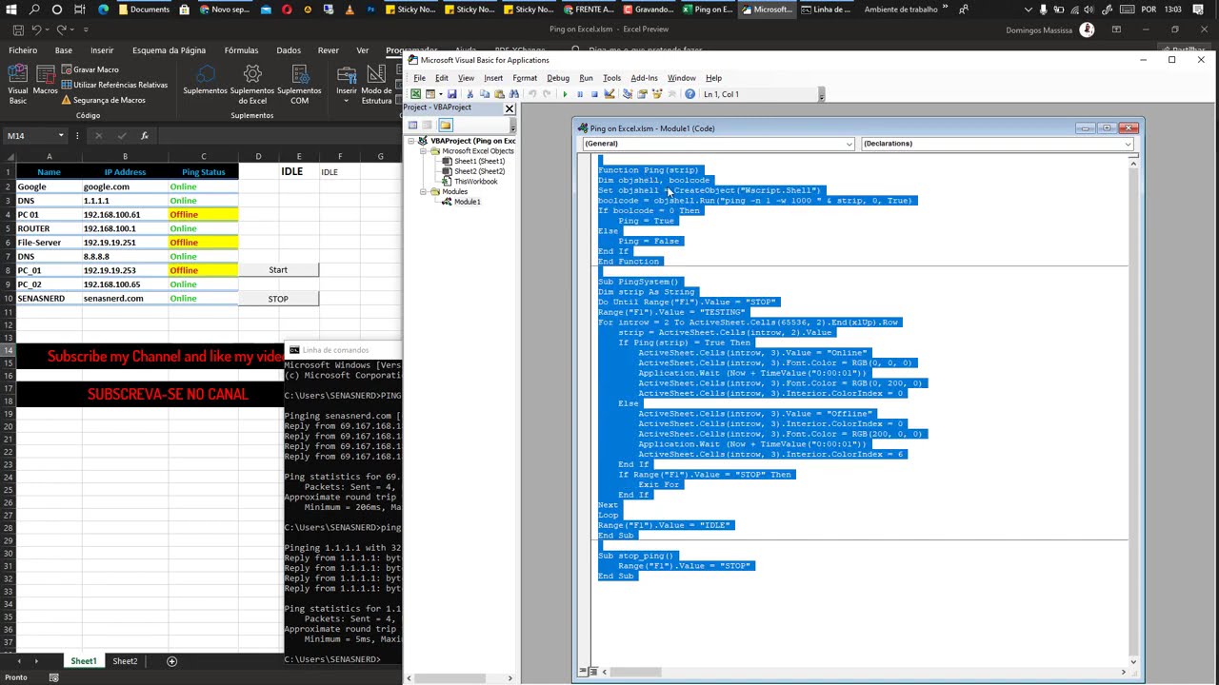Click Paste icon in VBA toolbar
This screenshot has height=685, width=1219.
[499, 94]
